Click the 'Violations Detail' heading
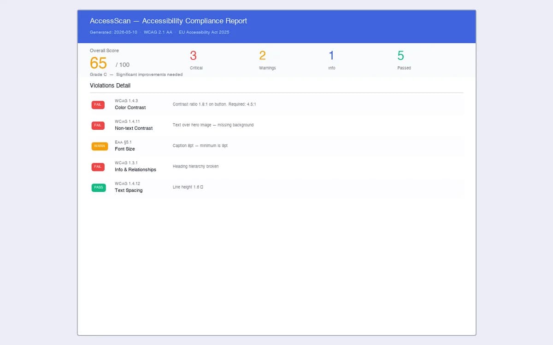The height and width of the screenshot is (345, 553). [110, 86]
